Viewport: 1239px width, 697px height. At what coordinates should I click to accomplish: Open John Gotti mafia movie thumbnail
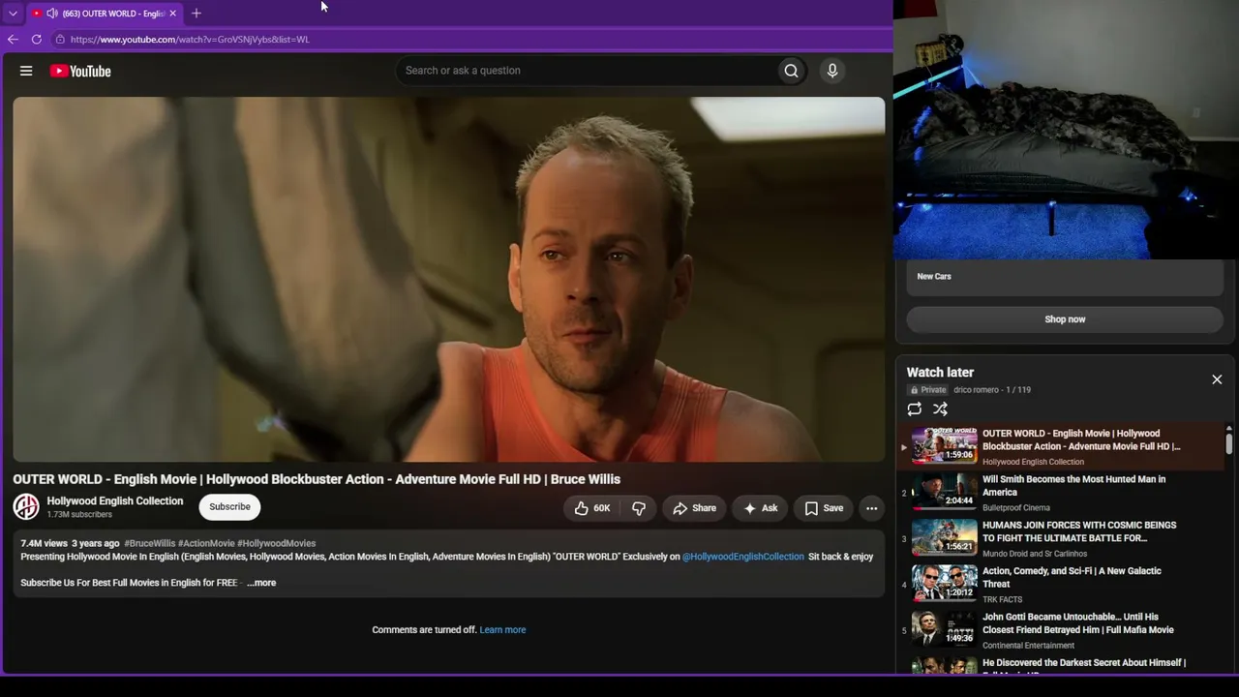(945, 629)
